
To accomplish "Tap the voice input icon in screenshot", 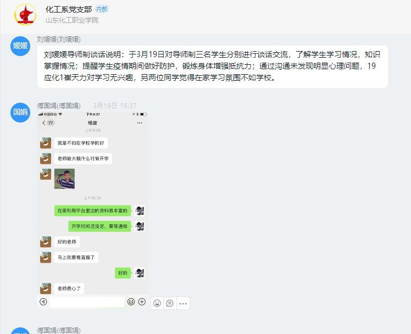I will tap(43, 302).
